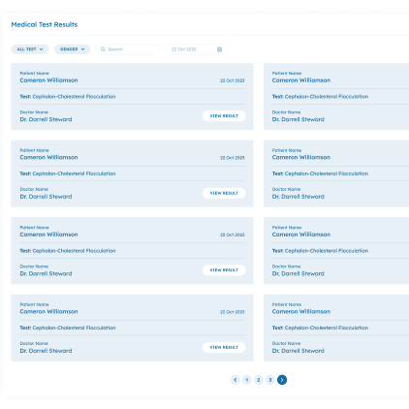The width and height of the screenshot is (409, 409).
Task: Open the GENDER filter dropdown
Action: pyautogui.click(x=72, y=49)
